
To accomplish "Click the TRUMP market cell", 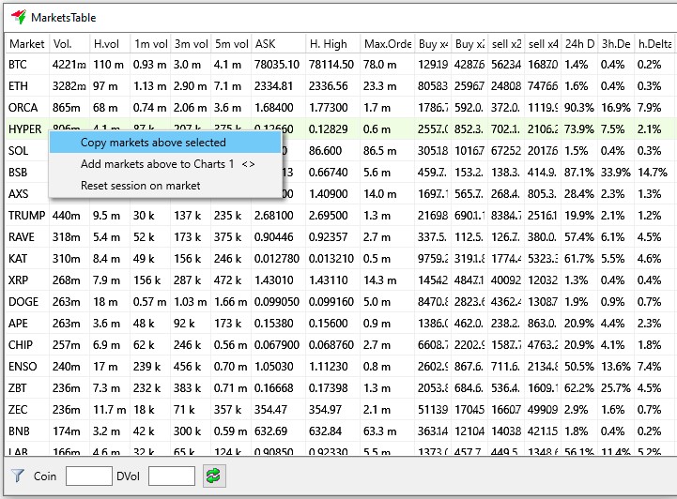I will [x=25, y=216].
